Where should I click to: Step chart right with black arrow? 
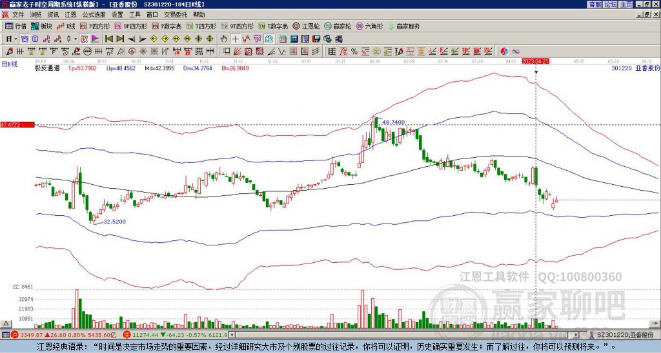point(143,39)
